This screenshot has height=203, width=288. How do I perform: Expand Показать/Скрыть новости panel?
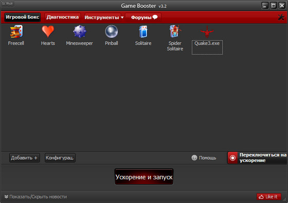point(35,197)
